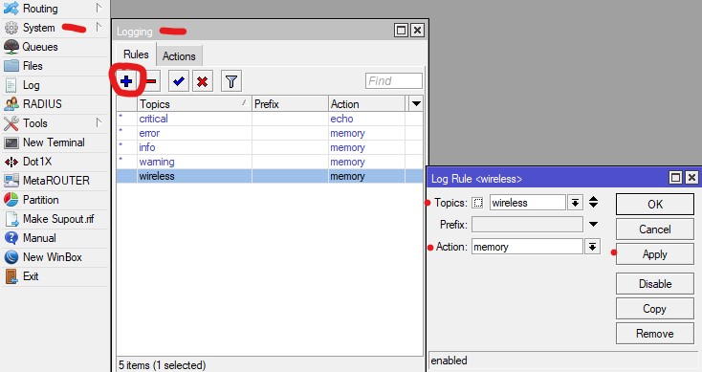Open Queues from its sidebar icon
The image size is (702, 372).
coord(11,47)
